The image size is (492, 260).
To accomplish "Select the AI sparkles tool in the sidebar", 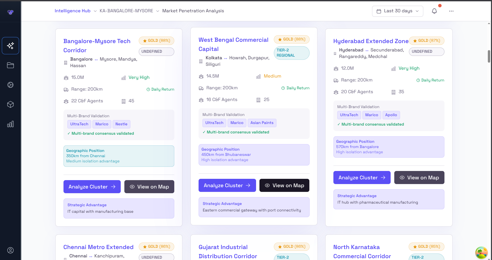I will pyautogui.click(x=10, y=45).
